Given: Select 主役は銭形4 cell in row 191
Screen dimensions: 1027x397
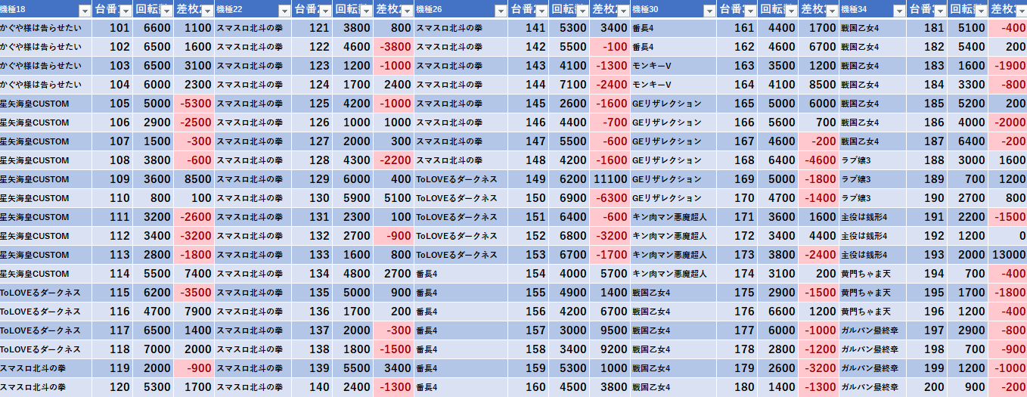Looking at the screenshot, I should (873, 217).
